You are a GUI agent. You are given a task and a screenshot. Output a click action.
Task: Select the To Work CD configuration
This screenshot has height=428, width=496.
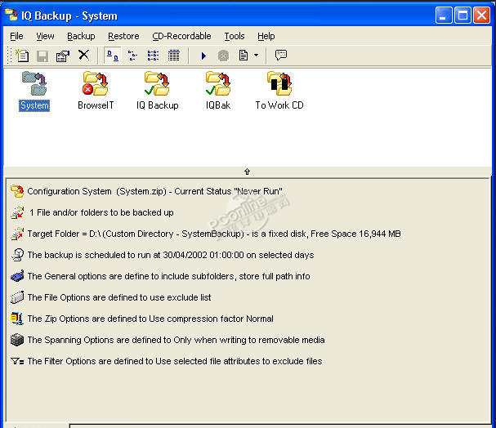(x=279, y=91)
